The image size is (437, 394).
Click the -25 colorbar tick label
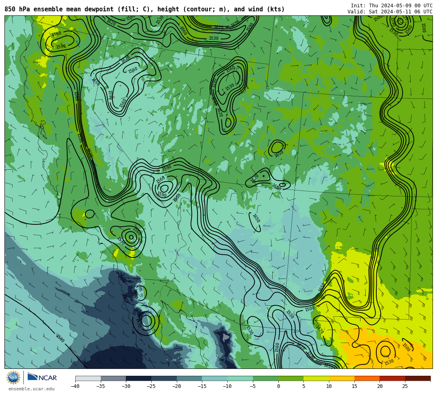151,386
